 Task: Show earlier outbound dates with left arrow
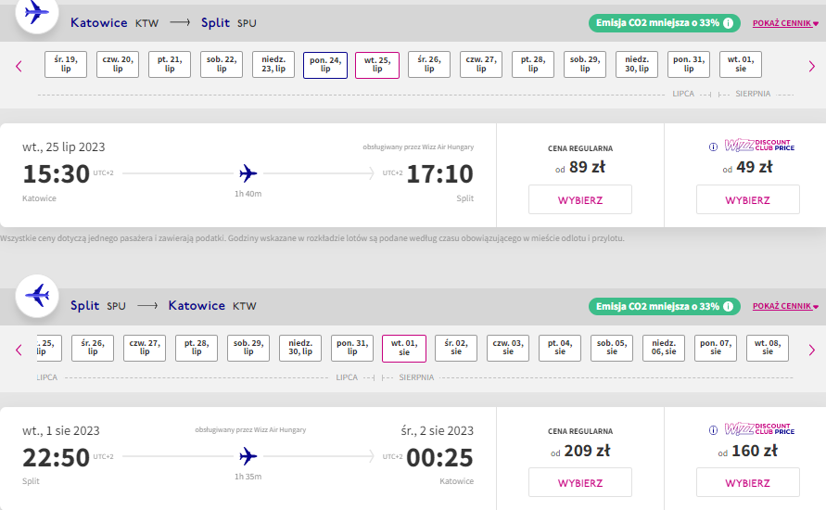(x=19, y=67)
